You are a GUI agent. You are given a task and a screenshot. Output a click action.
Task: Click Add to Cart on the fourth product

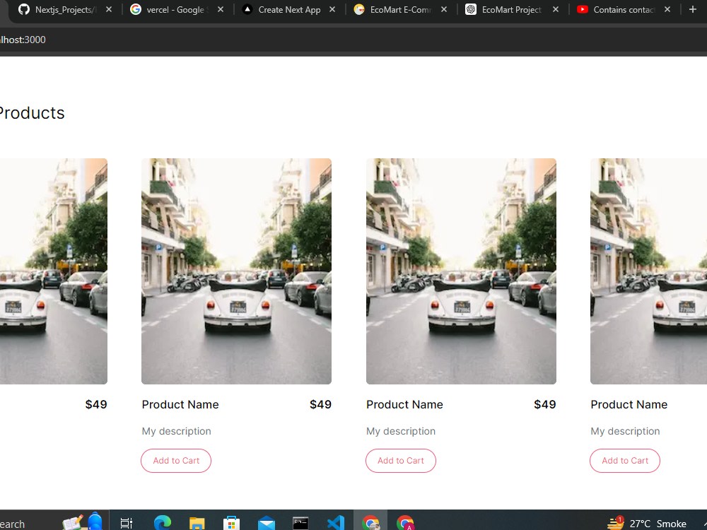point(625,461)
